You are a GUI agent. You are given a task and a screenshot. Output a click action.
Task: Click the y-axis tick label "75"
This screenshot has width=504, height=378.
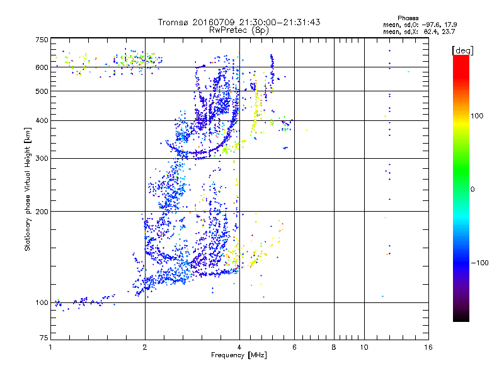[x=44, y=338]
